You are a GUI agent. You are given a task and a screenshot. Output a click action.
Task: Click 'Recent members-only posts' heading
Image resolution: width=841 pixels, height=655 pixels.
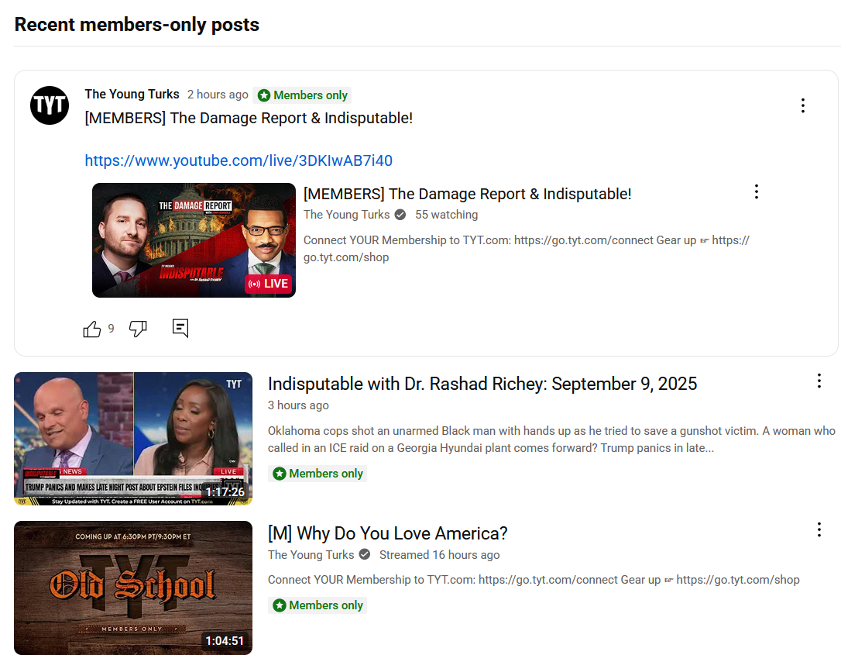click(137, 25)
